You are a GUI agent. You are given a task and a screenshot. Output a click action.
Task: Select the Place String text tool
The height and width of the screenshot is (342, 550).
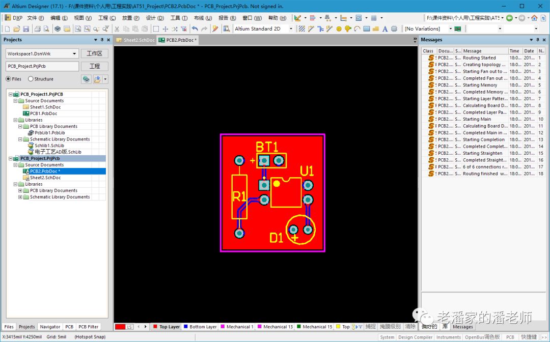(x=385, y=29)
